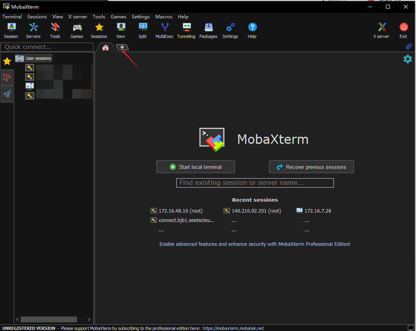
Task: Toggle the Split terminal view icon
Action: pos(143,30)
